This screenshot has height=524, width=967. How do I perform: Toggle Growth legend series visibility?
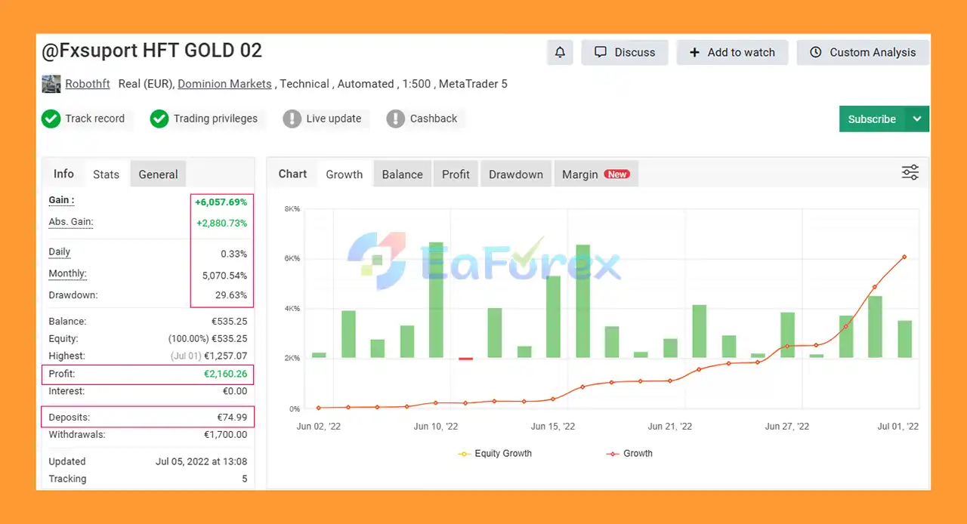tap(630, 454)
